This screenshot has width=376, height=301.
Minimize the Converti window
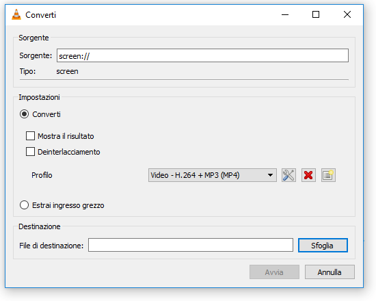pyautogui.click(x=285, y=14)
